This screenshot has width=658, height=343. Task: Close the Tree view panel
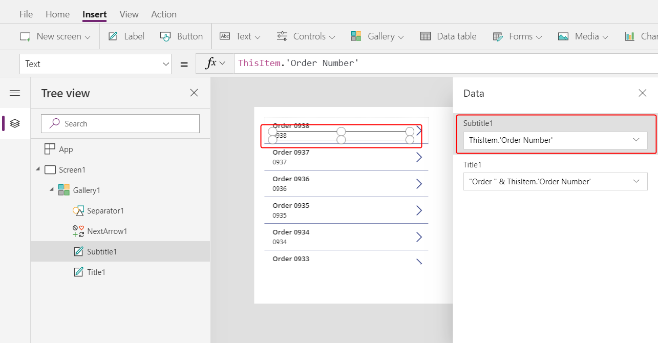pos(194,93)
